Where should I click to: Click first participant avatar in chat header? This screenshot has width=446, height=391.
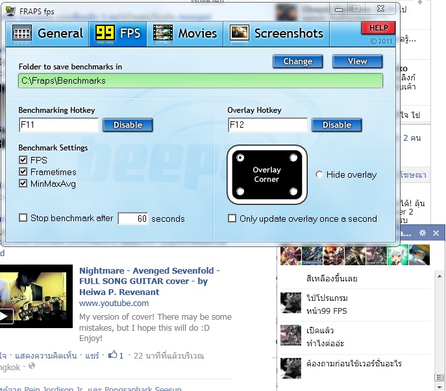pos(291,255)
